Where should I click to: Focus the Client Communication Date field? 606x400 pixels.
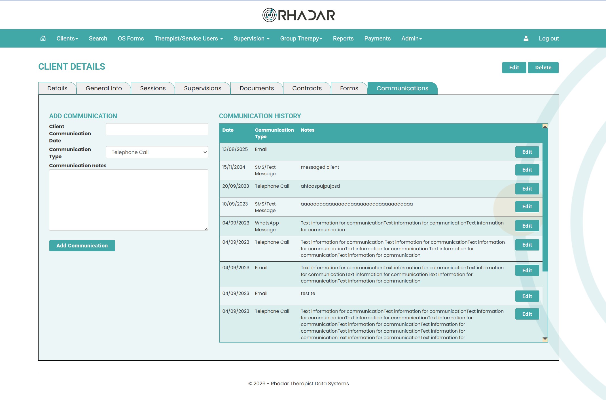tap(157, 129)
